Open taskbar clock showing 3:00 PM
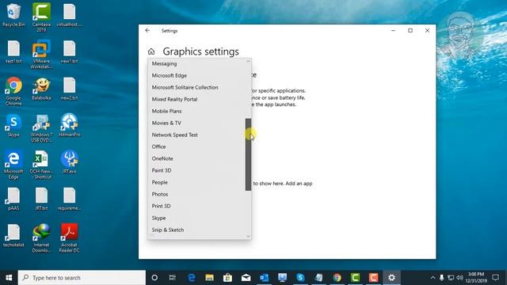Viewport: 507px width, 285px height. (476, 278)
